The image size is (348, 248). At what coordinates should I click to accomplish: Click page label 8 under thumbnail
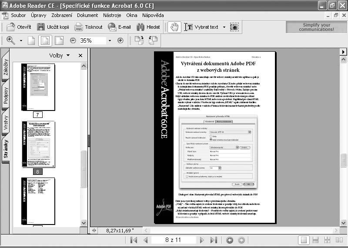pyautogui.click(x=37, y=171)
